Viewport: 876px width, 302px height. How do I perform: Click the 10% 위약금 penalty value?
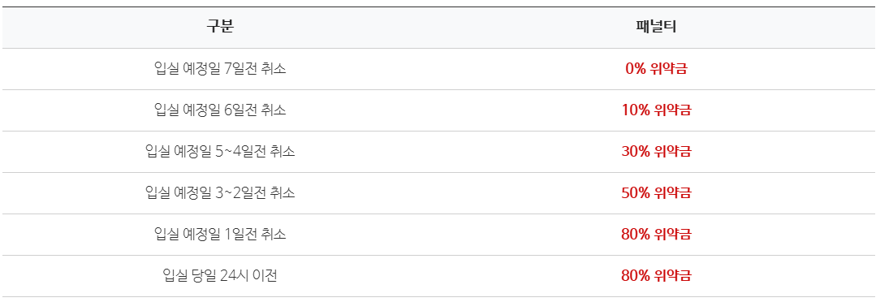[x=656, y=110]
